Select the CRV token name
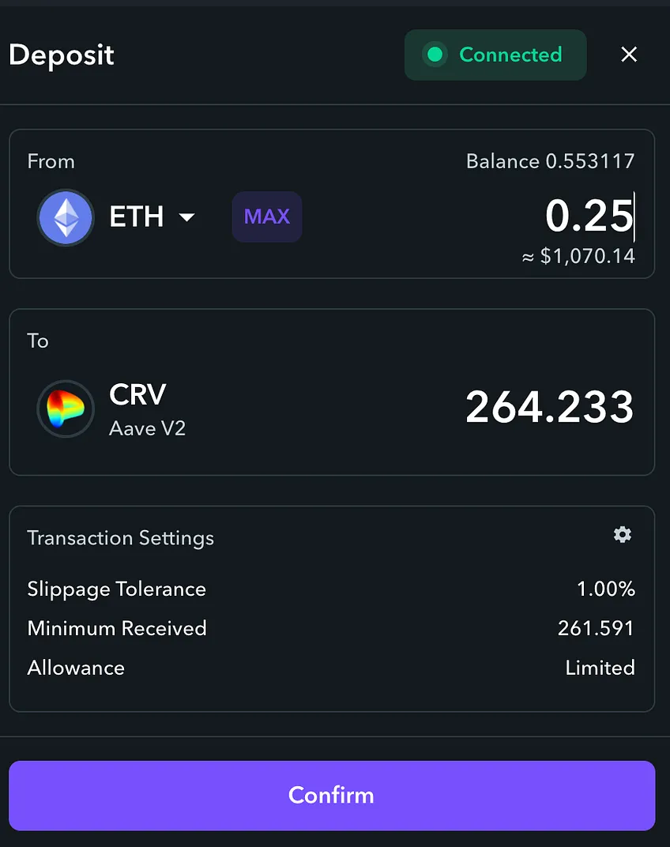This screenshot has width=670, height=847. (137, 394)
